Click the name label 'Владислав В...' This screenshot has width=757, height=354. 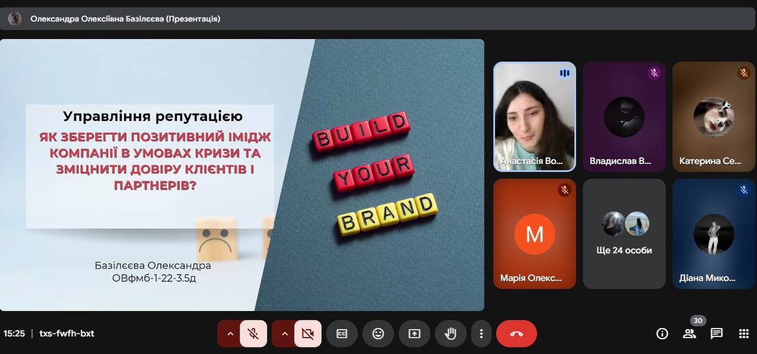(x=620, y=160)
